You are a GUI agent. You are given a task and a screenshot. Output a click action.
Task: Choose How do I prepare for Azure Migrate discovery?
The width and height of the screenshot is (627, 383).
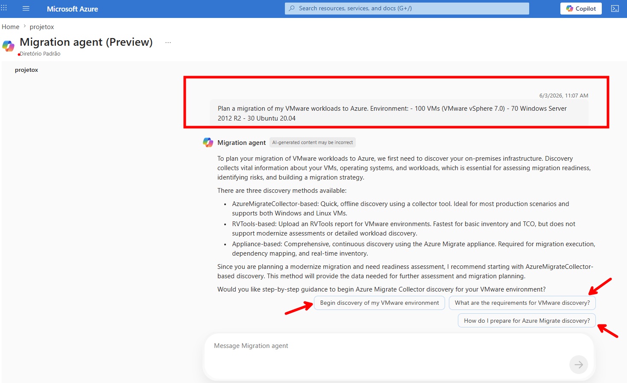coord(527,321)
